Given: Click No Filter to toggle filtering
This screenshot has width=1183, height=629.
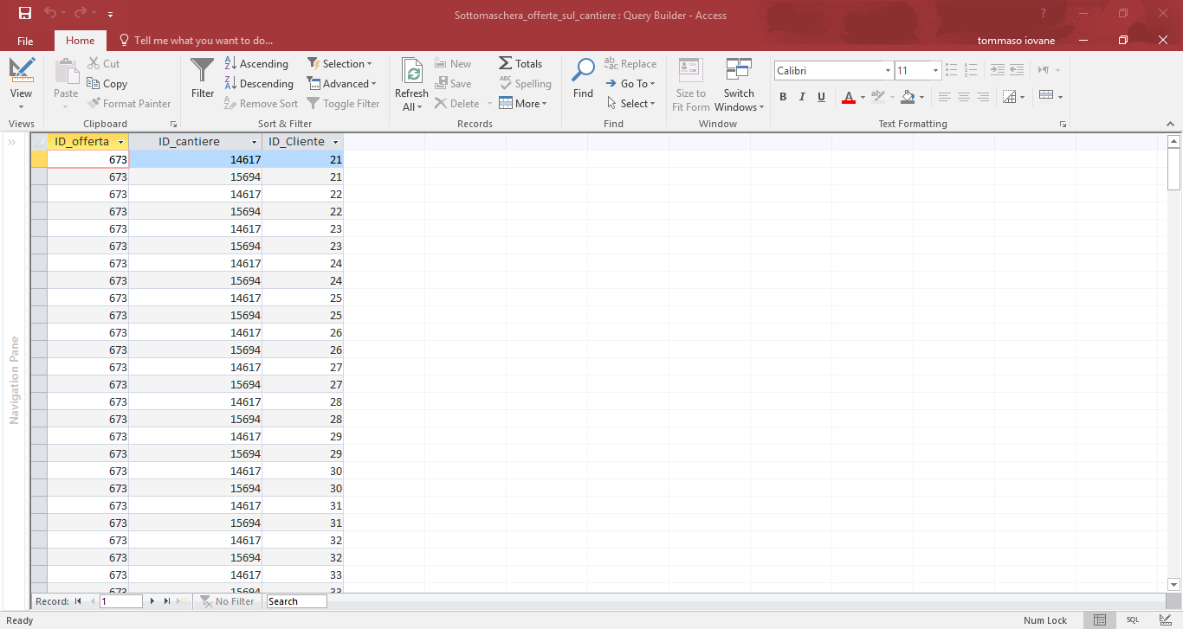Looking at the screenshot, I should click(228, 600).
